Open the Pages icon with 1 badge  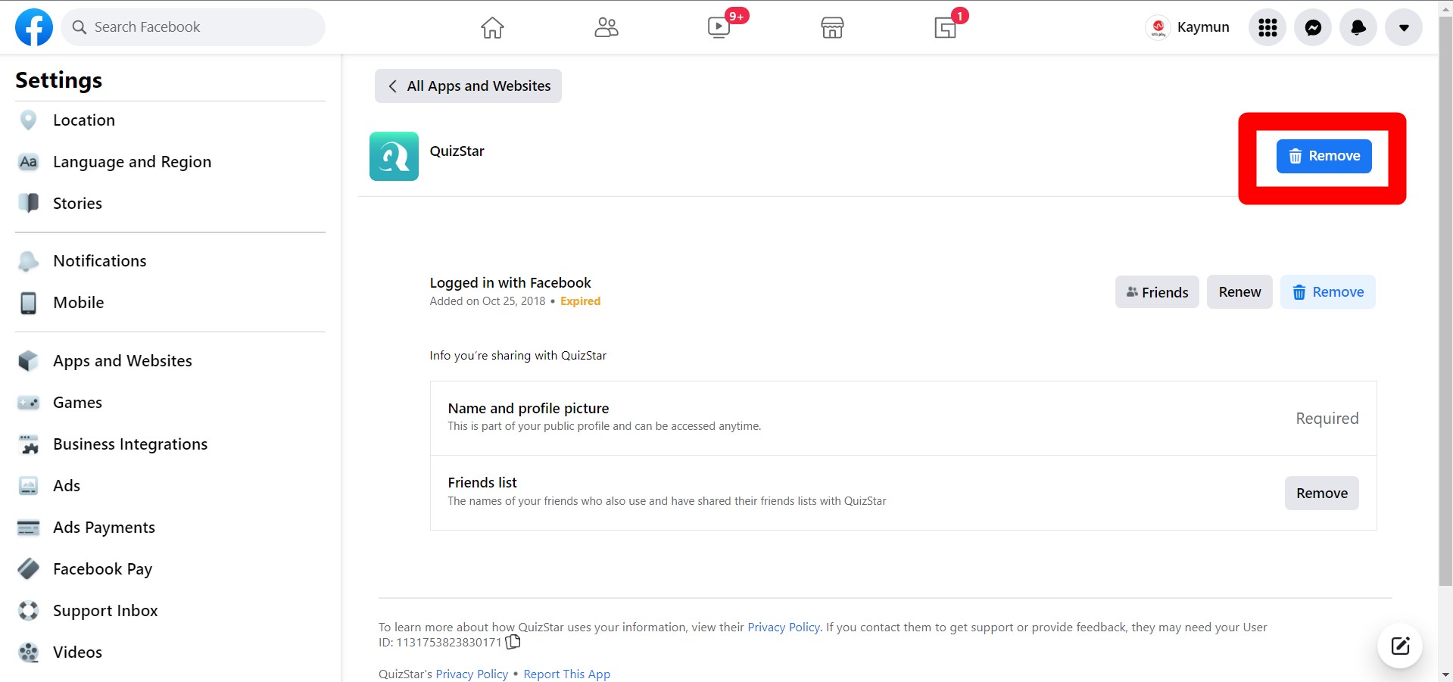click(x=946, y=27)
